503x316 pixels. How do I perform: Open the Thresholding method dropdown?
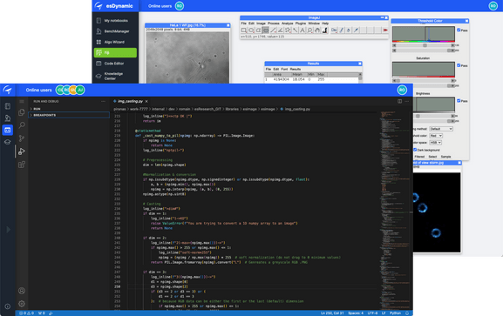[x=441, y=129]
